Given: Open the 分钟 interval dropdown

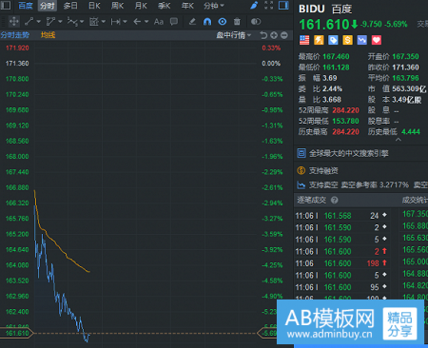Looking at the screenshot, I should click(x=214, y=6).
